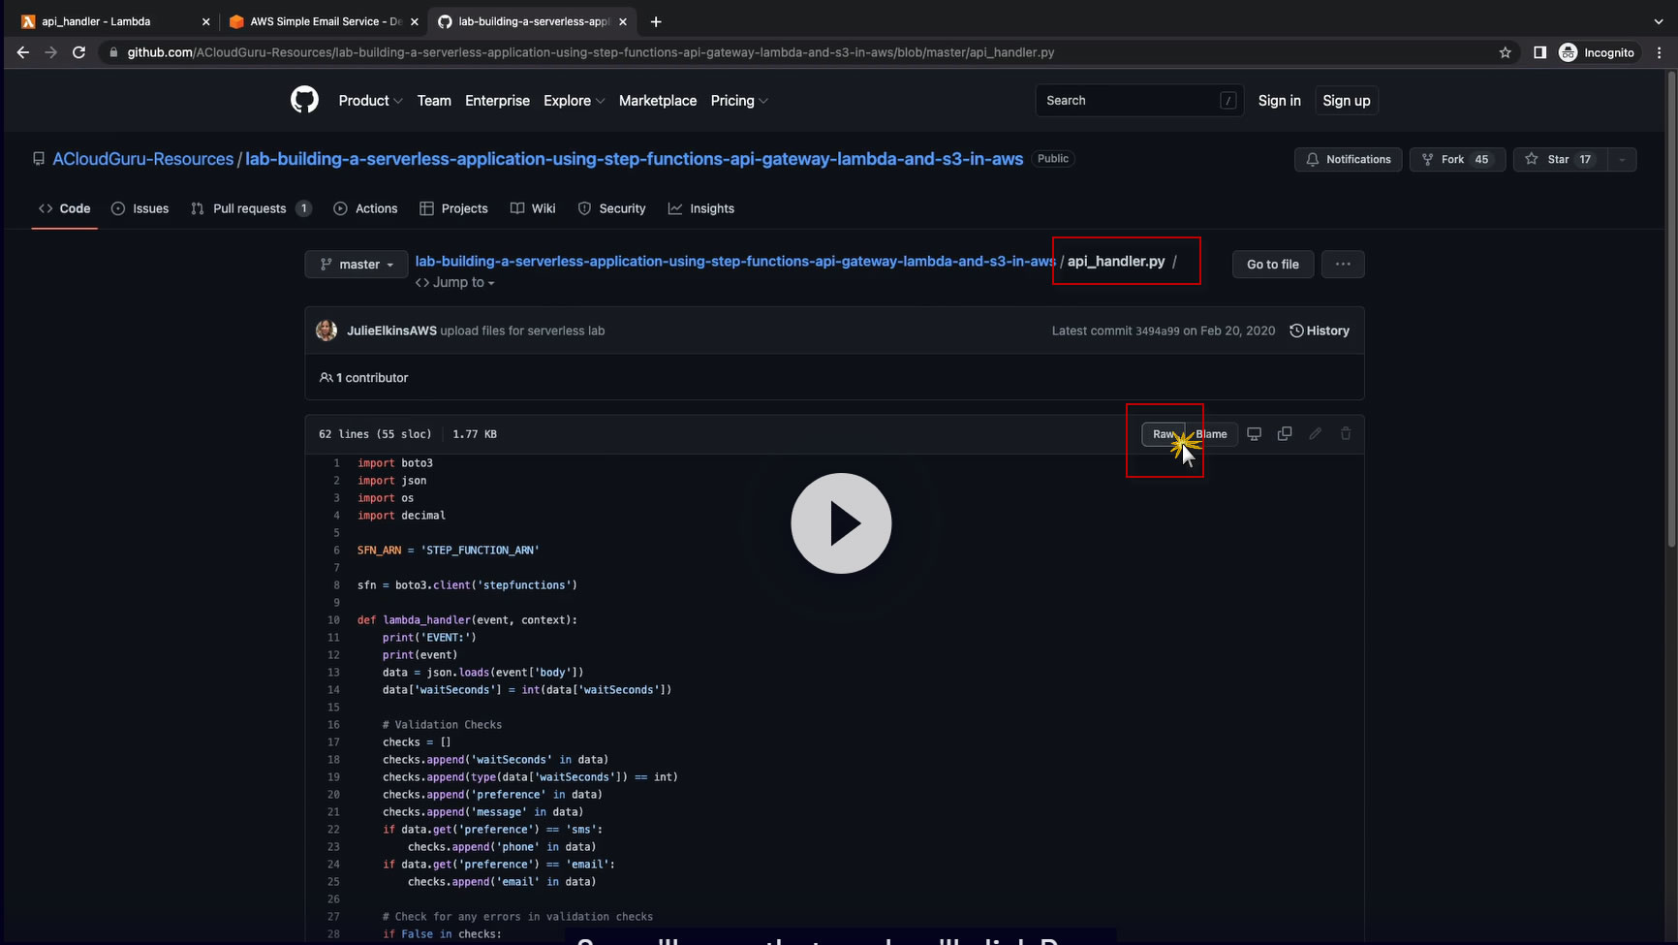Expand the Product menu
The height and width of the screenshot is (945, 1678).
click(370, 101)
